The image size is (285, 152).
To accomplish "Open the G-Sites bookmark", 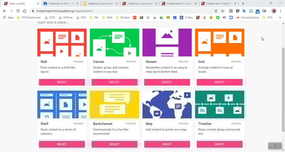I will click(186, 17).
